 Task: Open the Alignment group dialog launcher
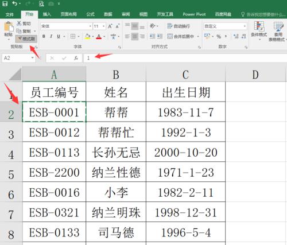point(199,47)
